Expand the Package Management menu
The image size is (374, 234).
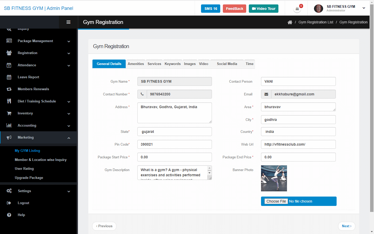38,41
